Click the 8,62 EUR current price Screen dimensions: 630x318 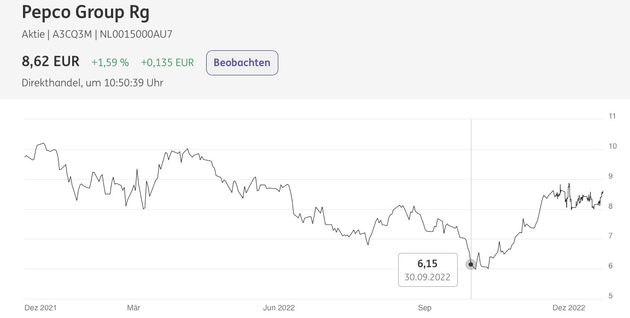coord(51,61)
